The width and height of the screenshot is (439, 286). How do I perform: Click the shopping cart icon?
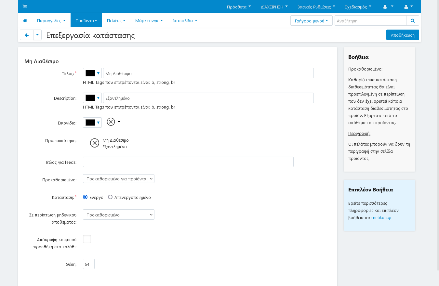(x=25, y=6)
